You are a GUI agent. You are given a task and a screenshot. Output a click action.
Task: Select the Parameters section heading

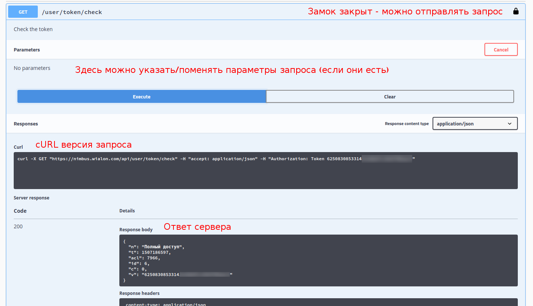tap(27, 50)
